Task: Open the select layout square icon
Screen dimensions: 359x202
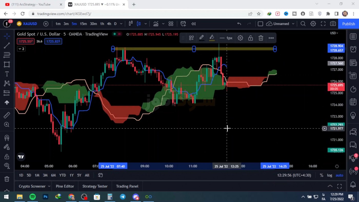Action: [x=260, y=24]
